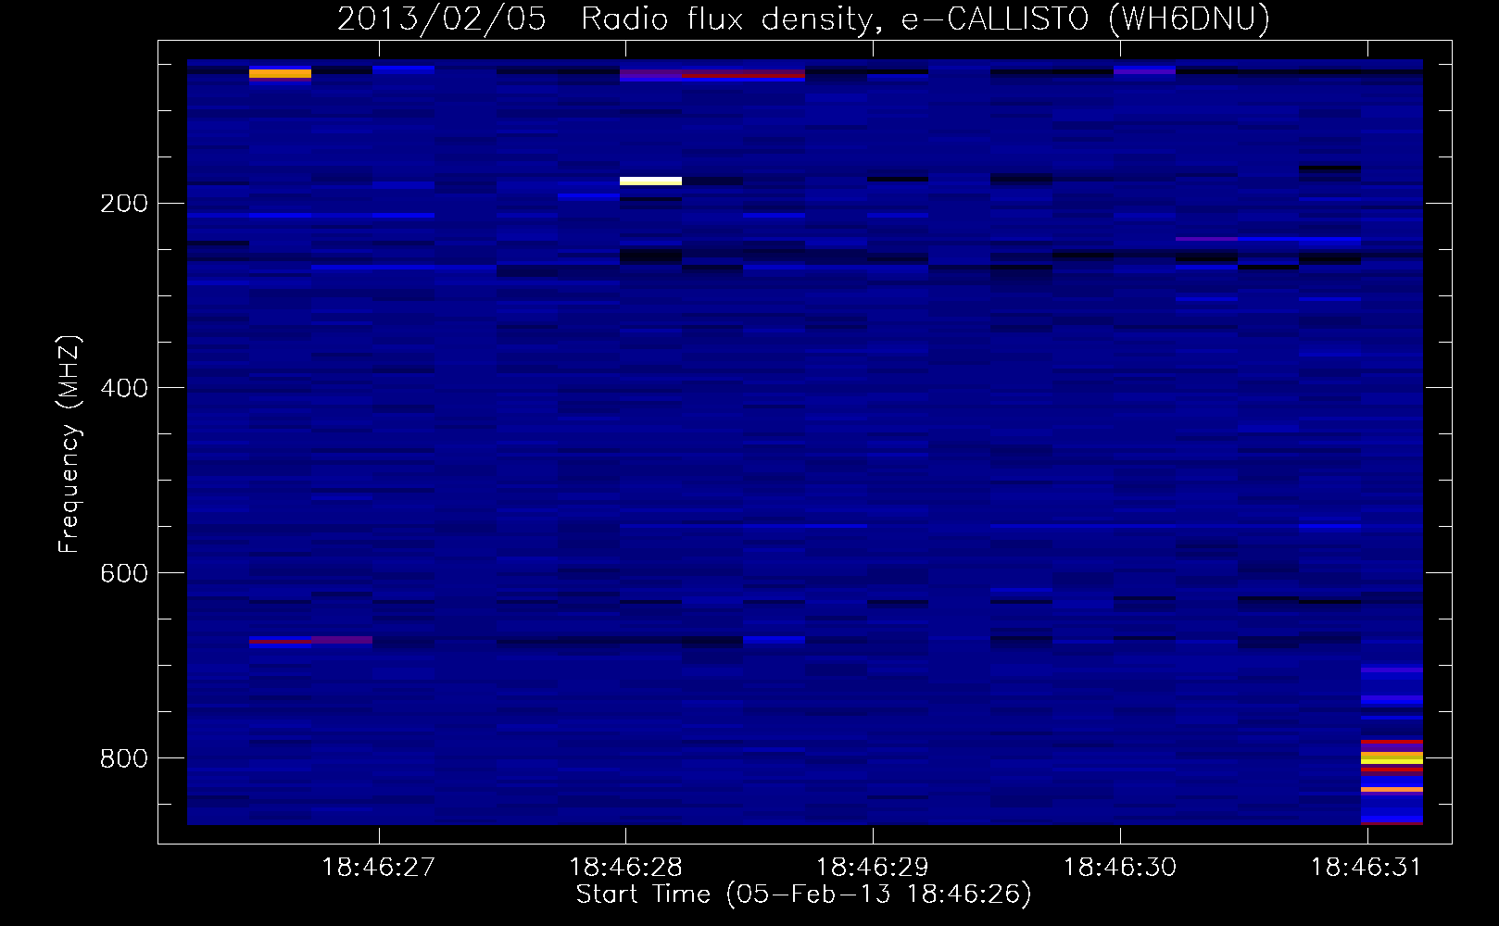Viewport: 1499px width, 926px height.
Task: Click the orange burst at the plot's top left
Action: [280, 73]
